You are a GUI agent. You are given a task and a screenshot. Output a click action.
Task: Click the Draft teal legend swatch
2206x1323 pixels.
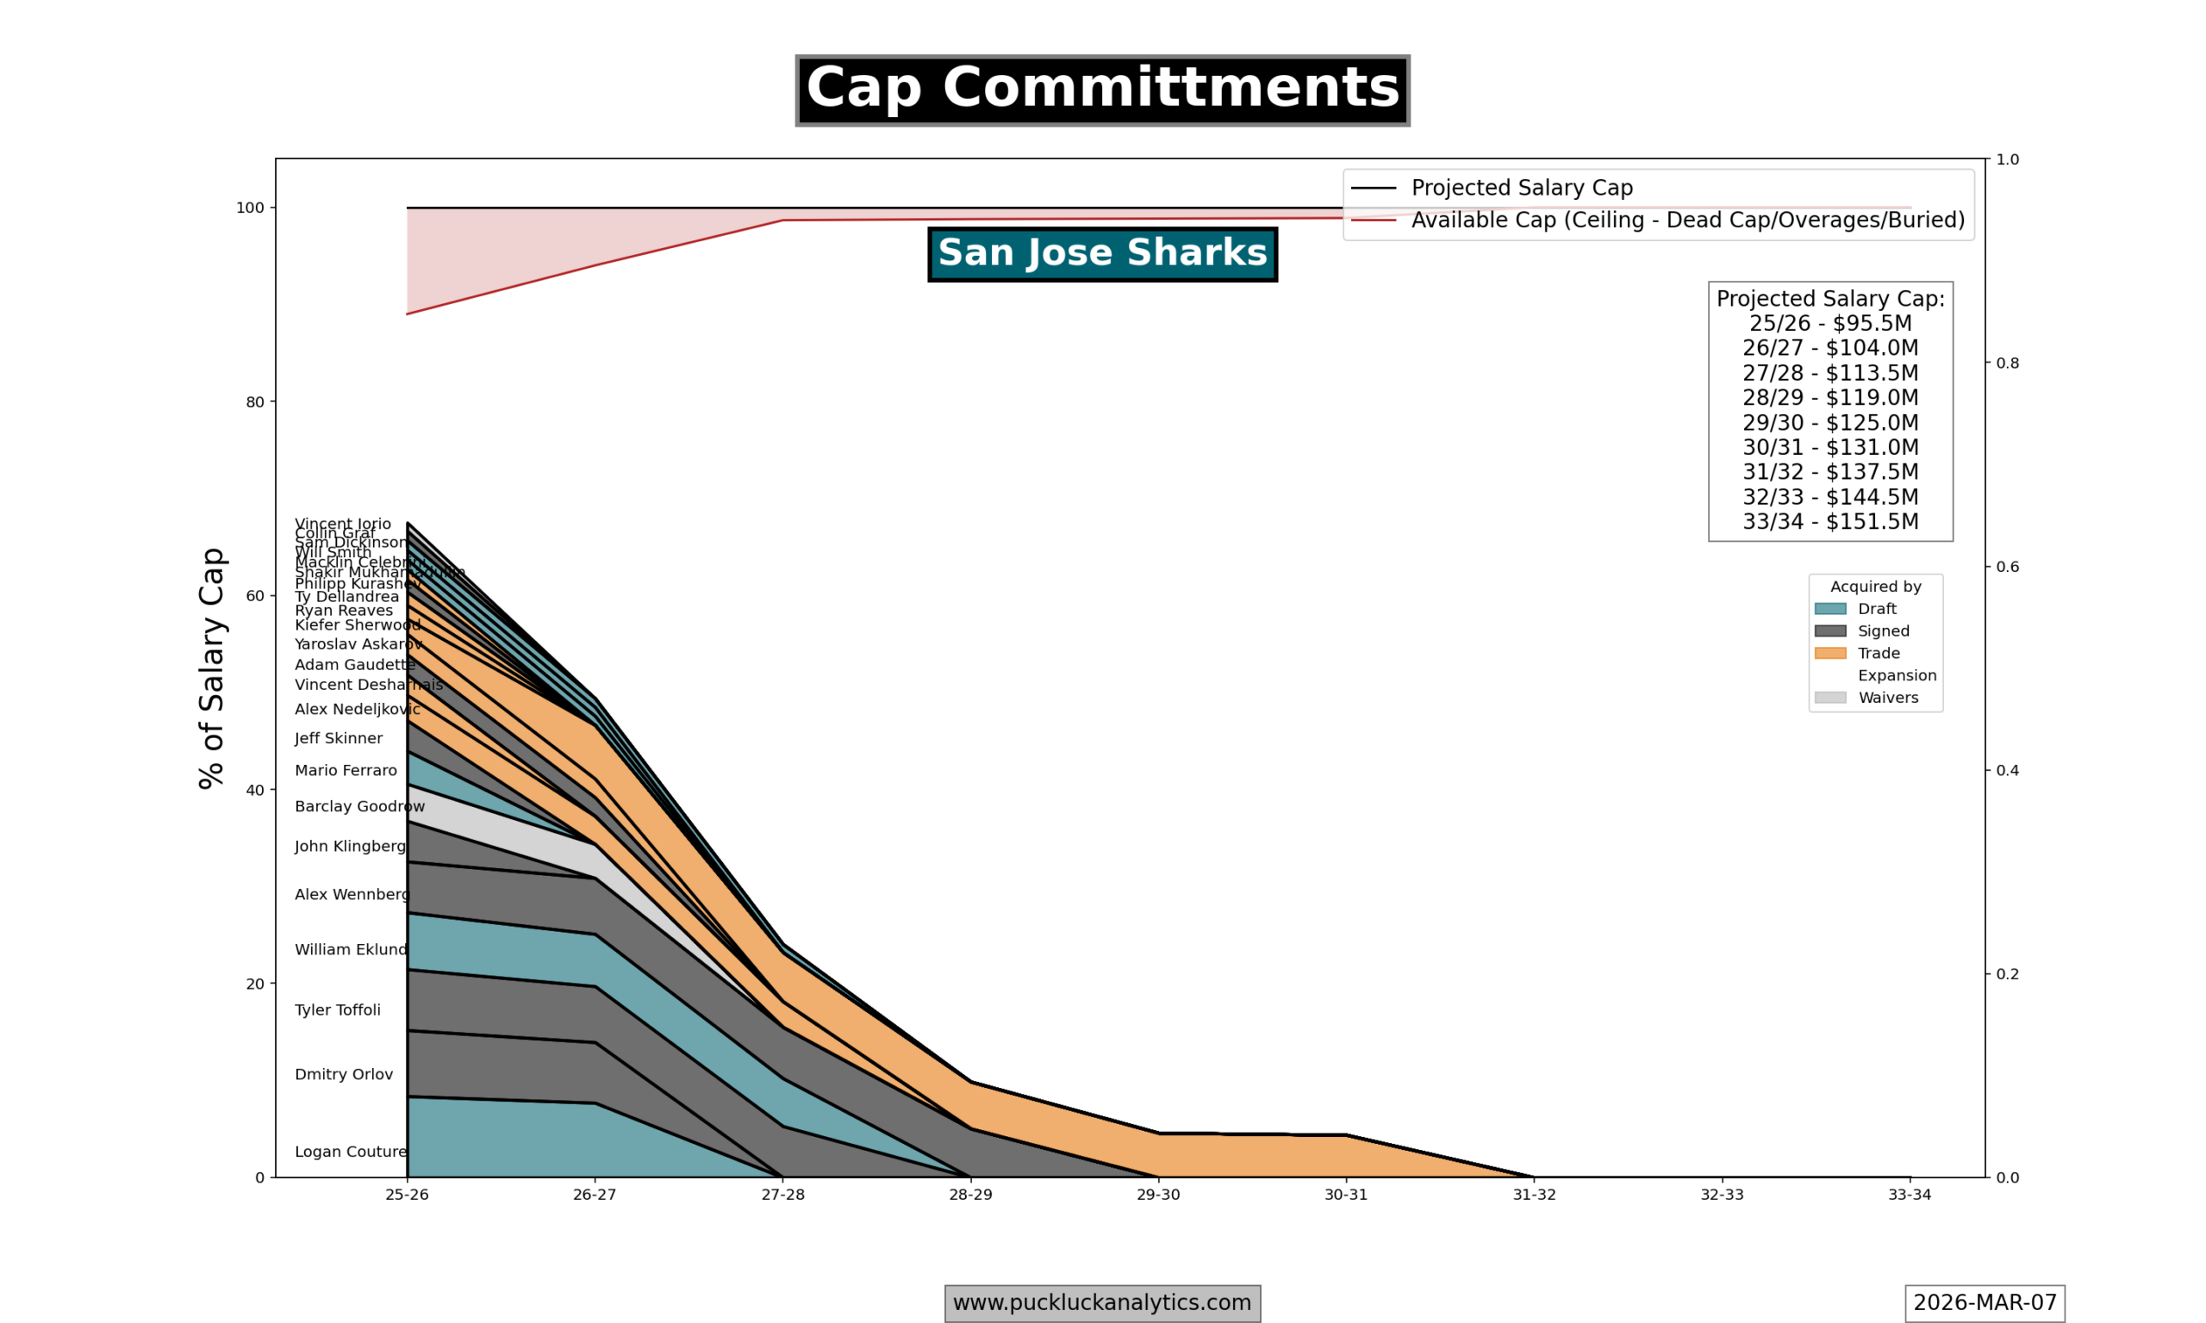point(1829,609)
